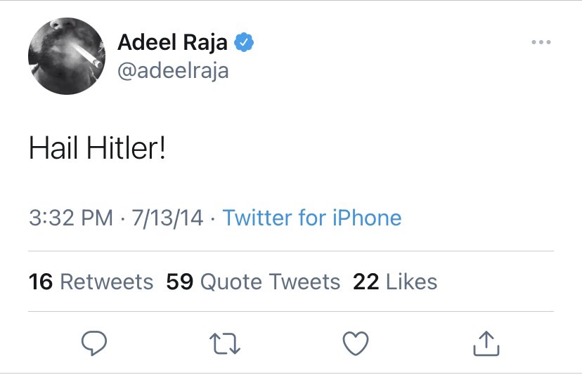Open the Twitter for iPhone source link
Viewport: 582px width, 375px height.
[312, 218]
